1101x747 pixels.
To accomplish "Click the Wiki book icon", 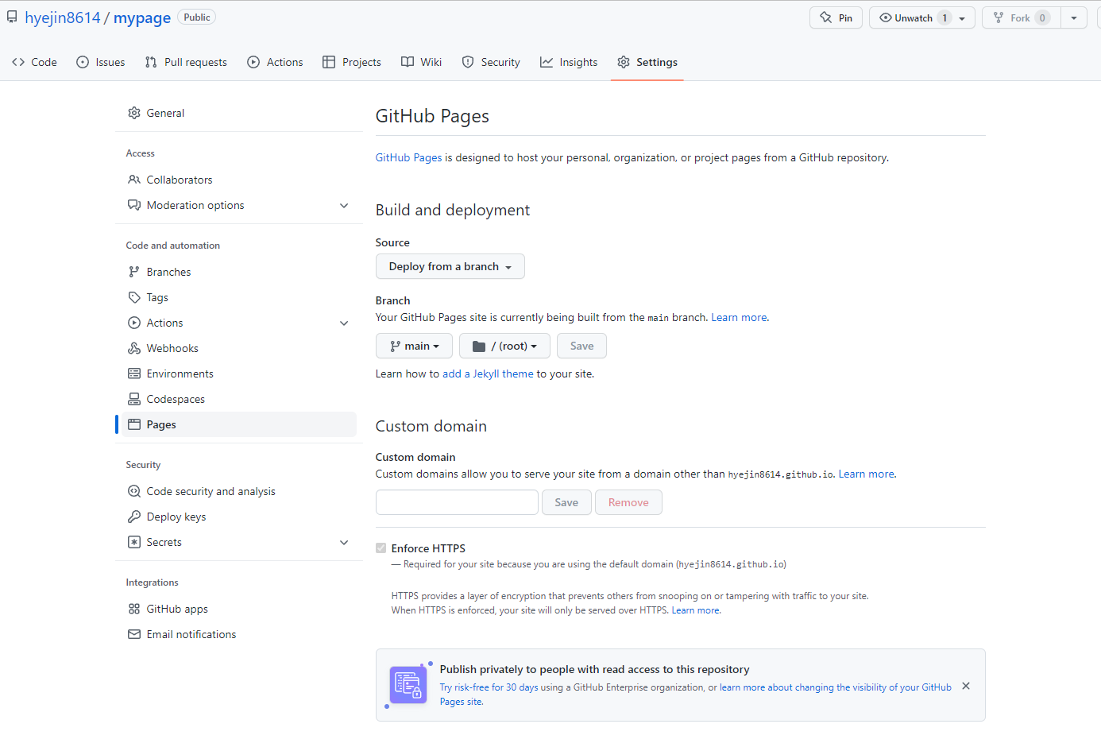I will click(x=408, y=62).
